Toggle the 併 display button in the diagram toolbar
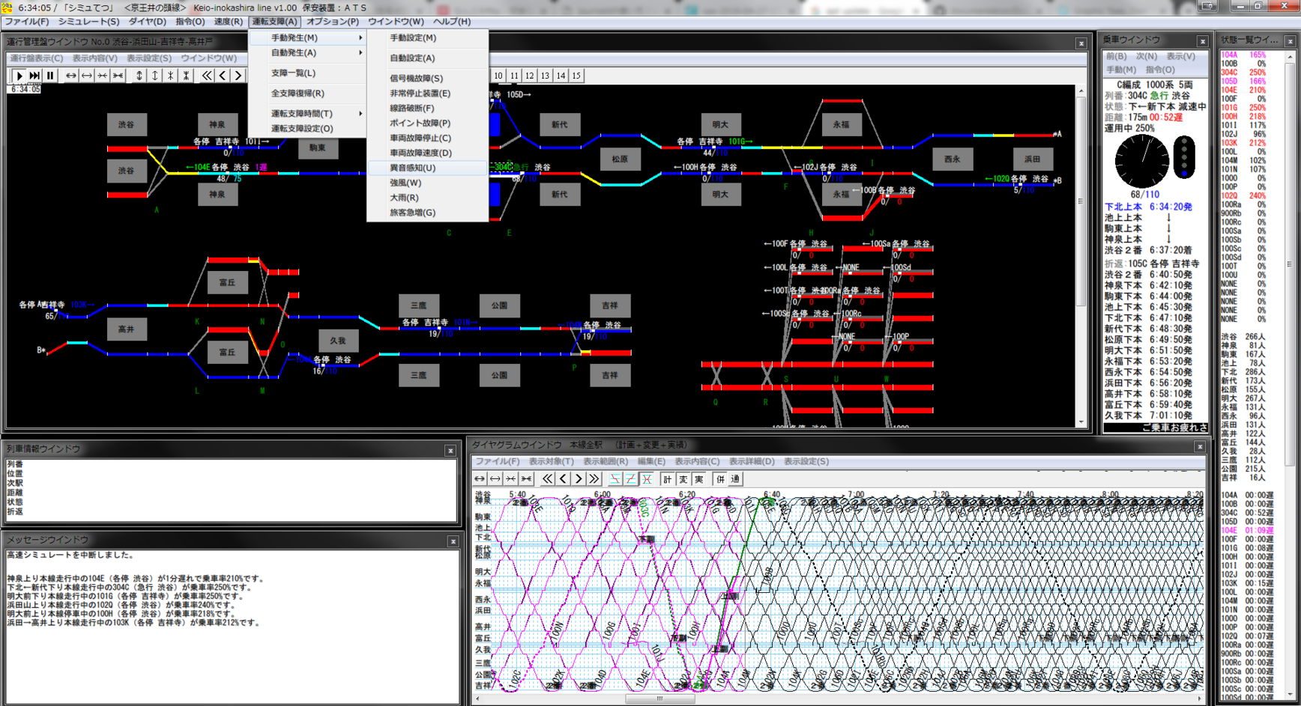Viewport: 1301px width, 706px height. click(x=720, y=479)
